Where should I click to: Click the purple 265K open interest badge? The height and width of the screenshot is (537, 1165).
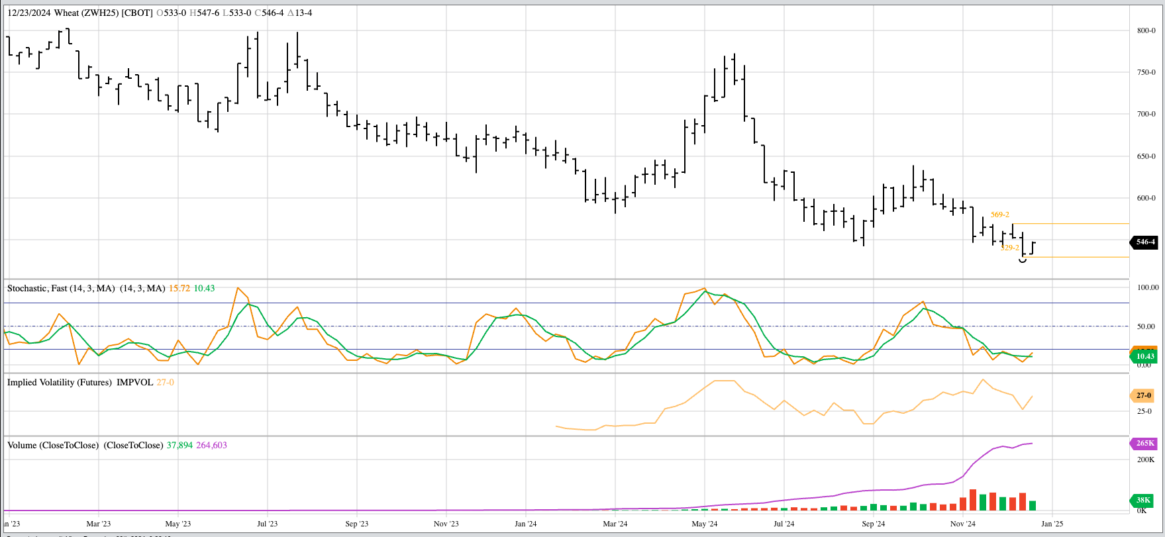click(x=1145, y=443)
